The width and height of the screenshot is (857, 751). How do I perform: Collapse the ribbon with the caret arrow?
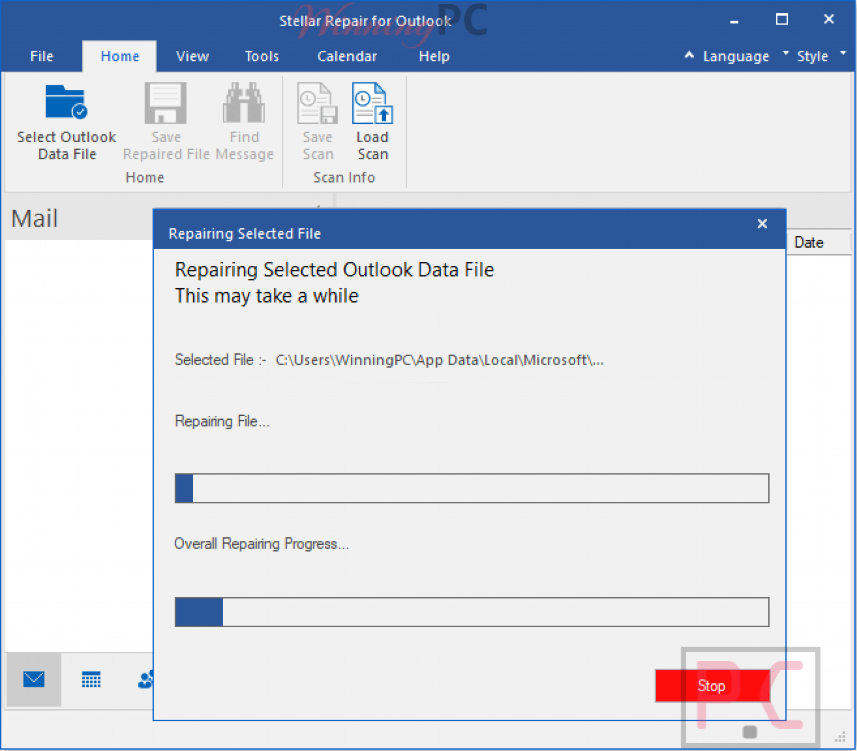coord(690,55)
